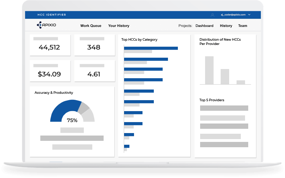Image resolution: width=285 pixels, height=178 pixels.
Task: Select the last provider row in Top 5 Providers
Action: coord(224,144)
